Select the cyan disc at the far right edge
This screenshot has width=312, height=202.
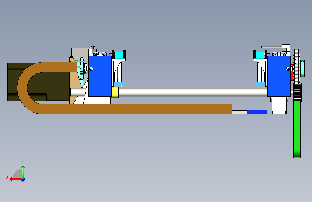302,69
